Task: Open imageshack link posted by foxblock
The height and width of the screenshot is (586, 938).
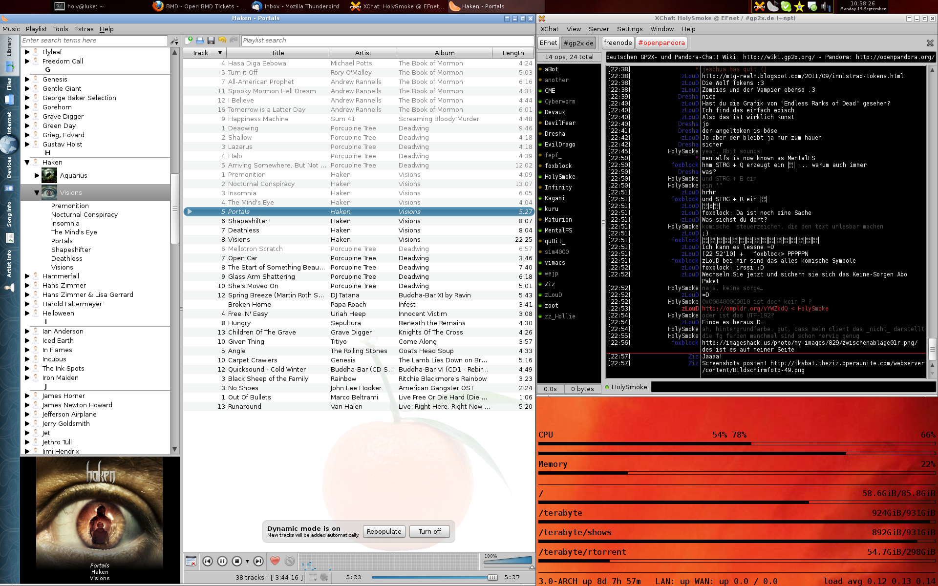Action: coord(810,343)
